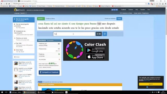Click Kai Banwood feed avatar
Screen dimensions: 167x94
16,82
